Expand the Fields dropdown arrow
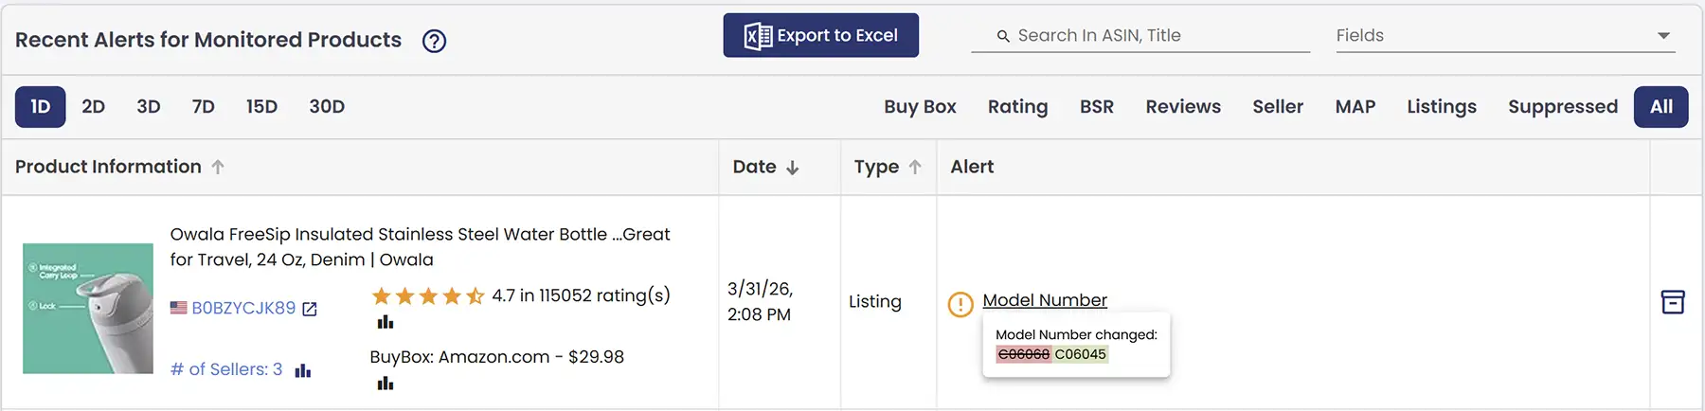This screenshot has height=411, width=1705. pyautogui.click(x=1663, y=36)
